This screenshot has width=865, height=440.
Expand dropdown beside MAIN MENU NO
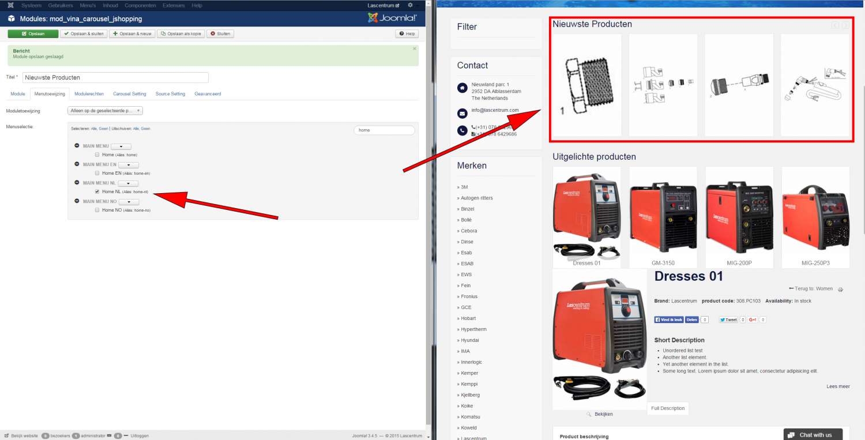[129, 202]
